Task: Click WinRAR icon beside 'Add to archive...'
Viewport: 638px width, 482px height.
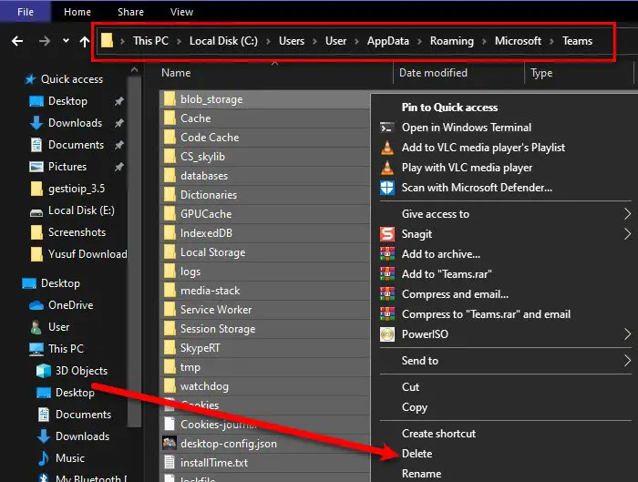Action: click(x=387, y=254)
